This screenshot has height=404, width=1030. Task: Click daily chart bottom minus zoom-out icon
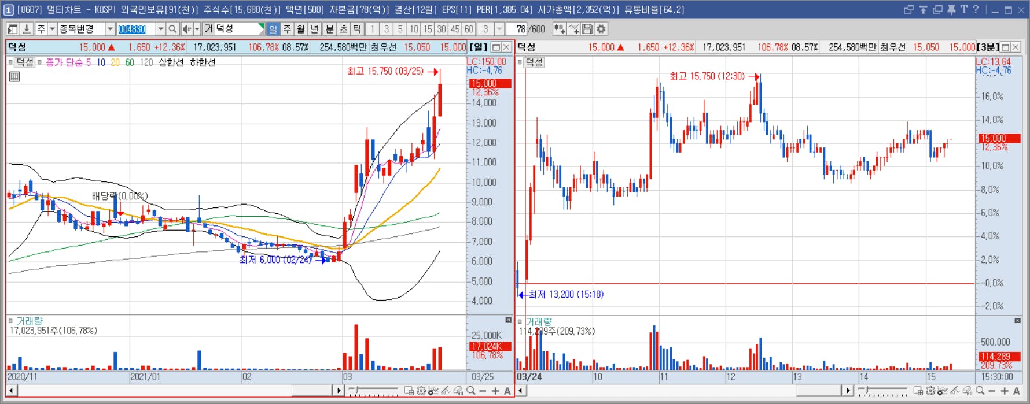483,391
